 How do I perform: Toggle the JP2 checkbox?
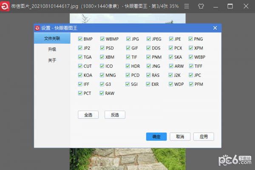[x=80, y=48]
